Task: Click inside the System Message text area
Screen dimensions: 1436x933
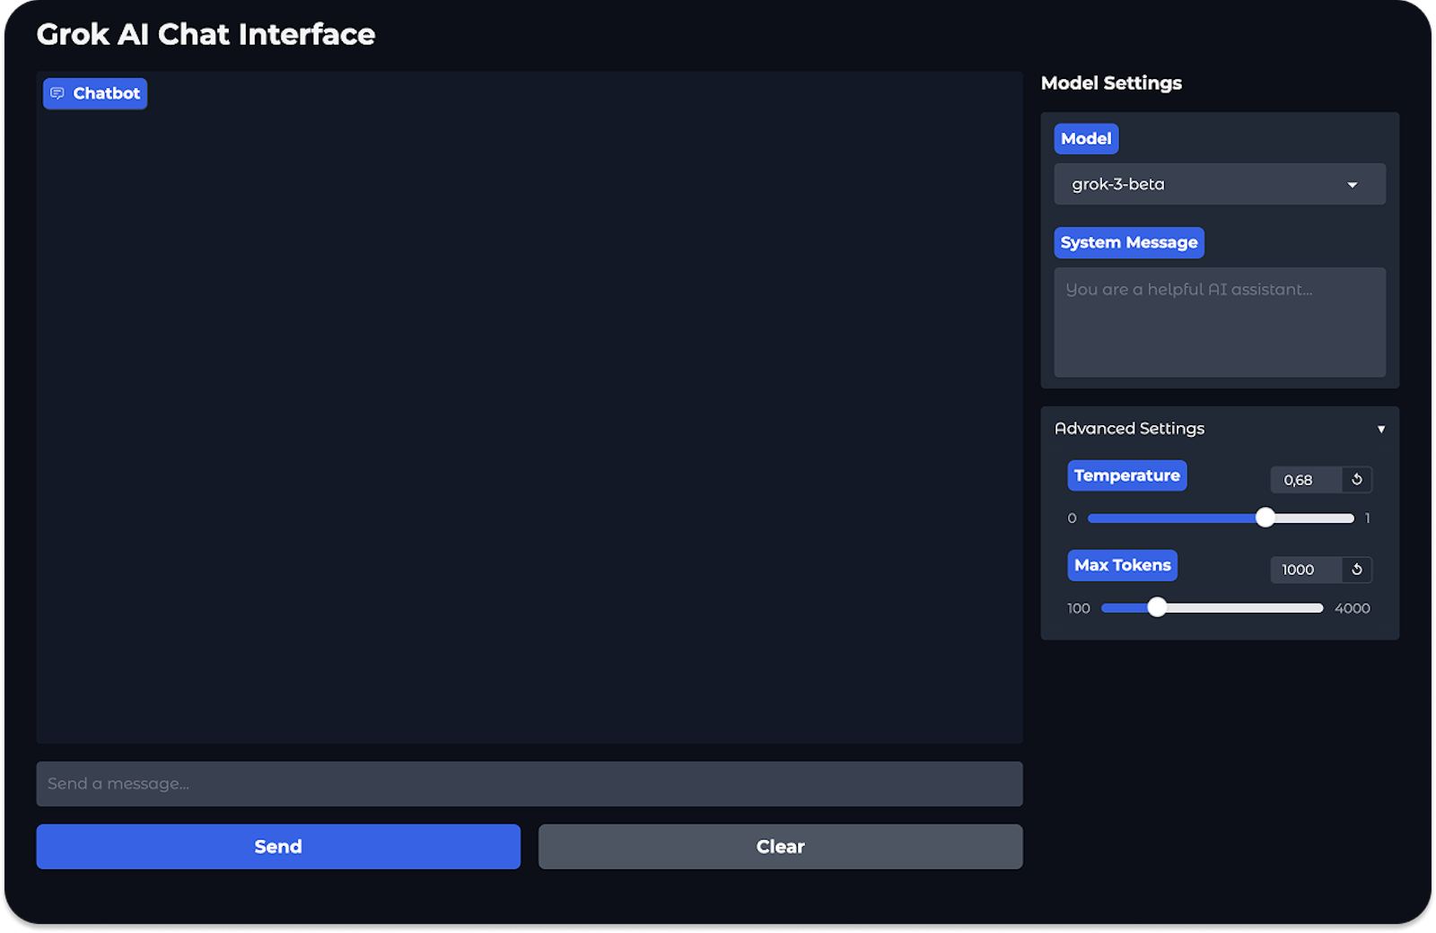Action: pyautogui.click(x=1219, y=323)
